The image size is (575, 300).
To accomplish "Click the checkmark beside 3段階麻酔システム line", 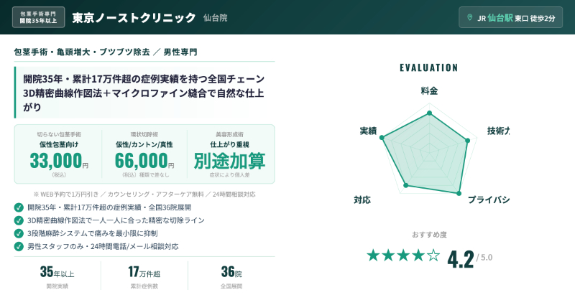I will [19, 233].
